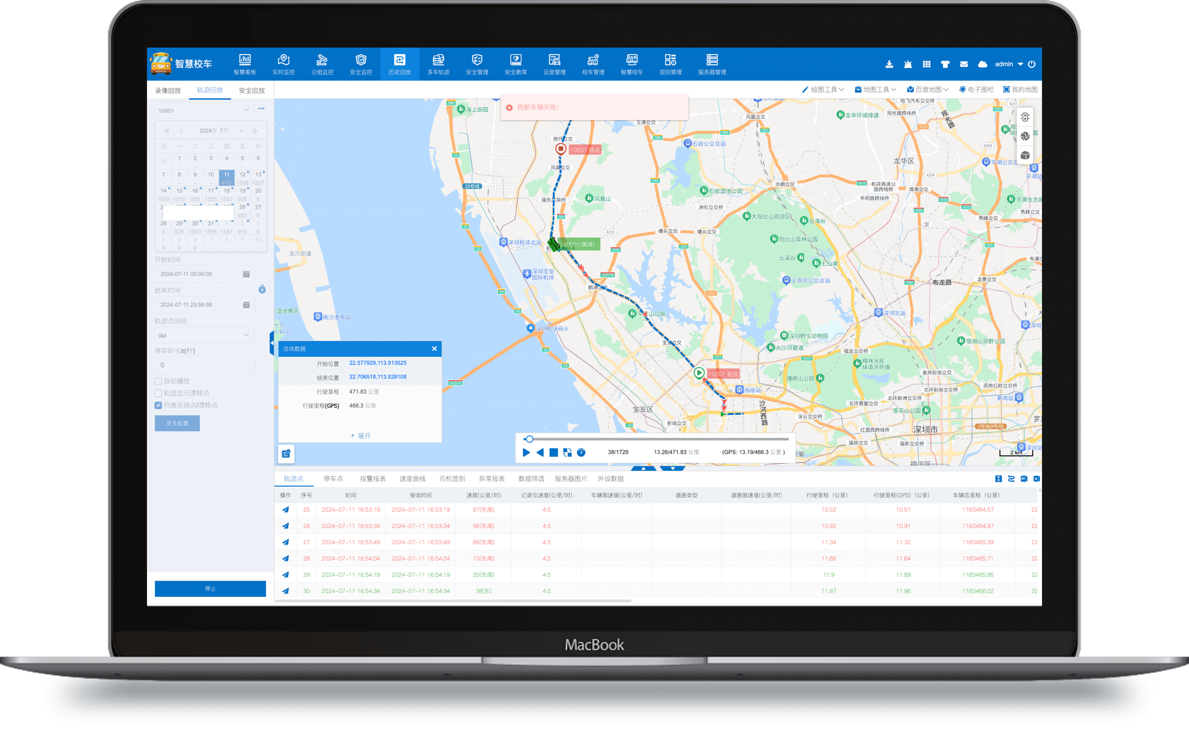This screenshot has width=1189, height=730.
Task: Click the blue 停止 button
Action: click(x=210, y=588)
